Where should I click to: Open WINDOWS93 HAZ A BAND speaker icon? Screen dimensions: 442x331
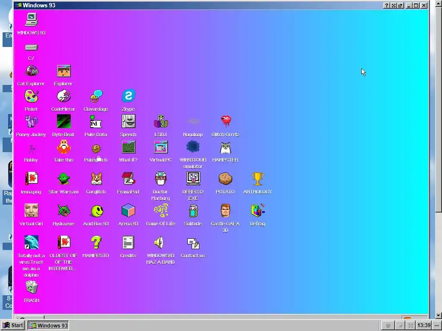(159, 242)
